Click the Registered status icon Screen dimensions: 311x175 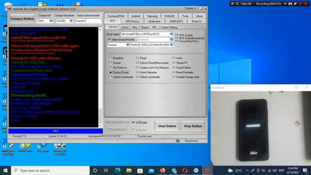pos(178,140)
